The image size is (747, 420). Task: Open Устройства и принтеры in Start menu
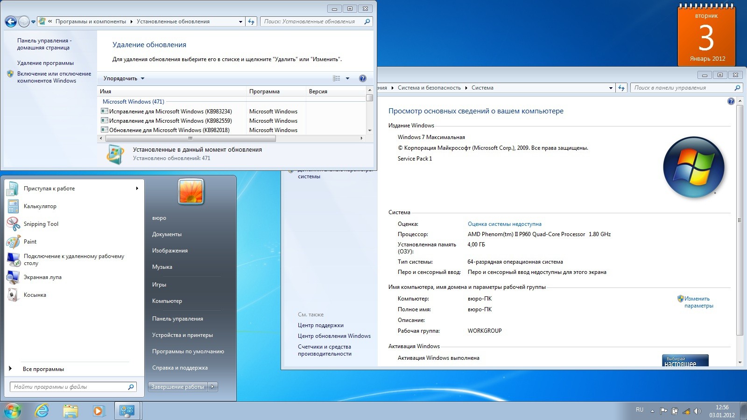(183, 335)
